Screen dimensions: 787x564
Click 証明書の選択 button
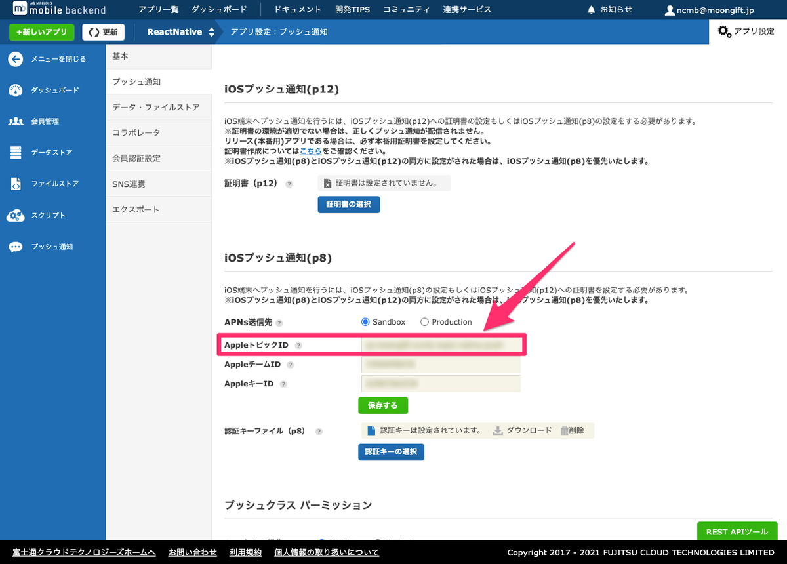pos(349,205)
